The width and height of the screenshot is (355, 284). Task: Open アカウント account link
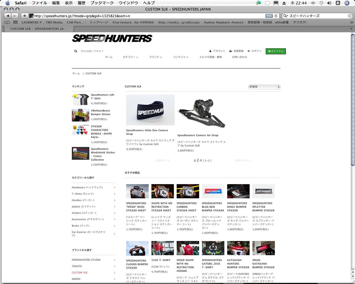[x=217, y=51]
